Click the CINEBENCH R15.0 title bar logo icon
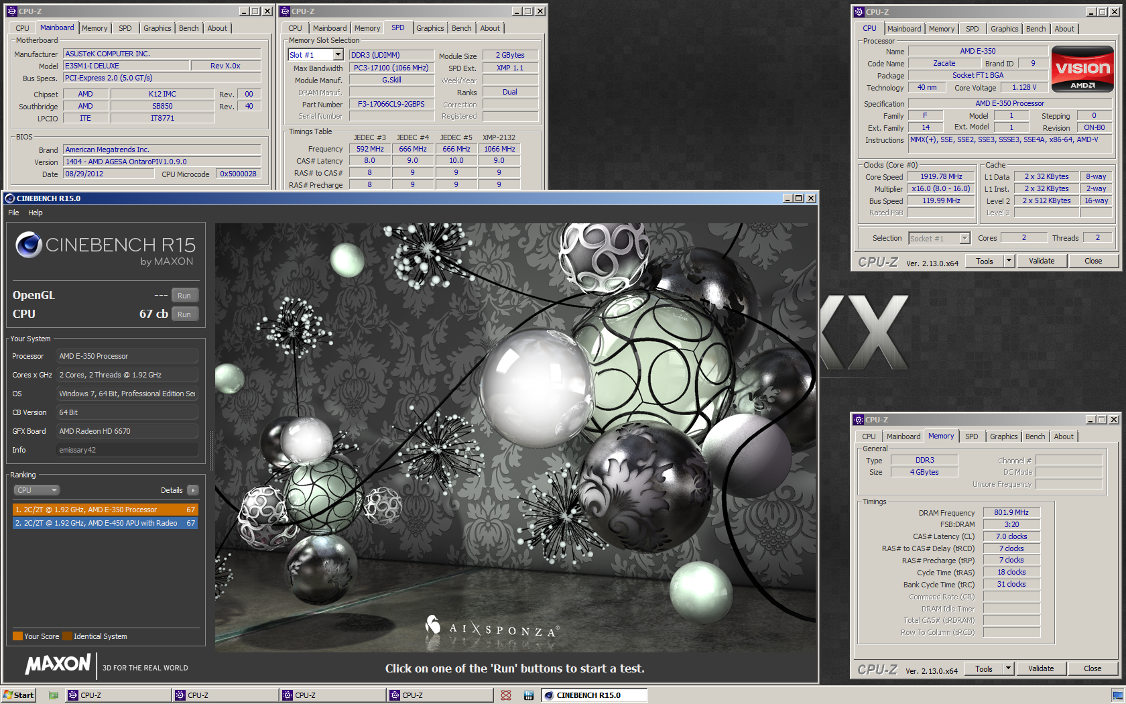 click(x=10, y=198)
